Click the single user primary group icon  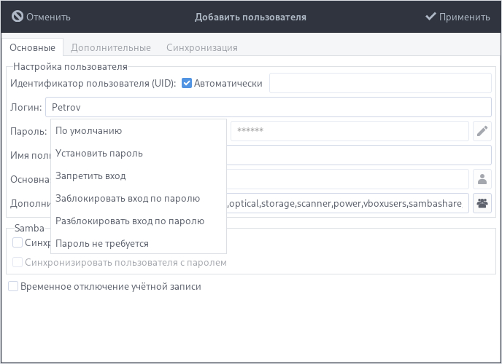482,179
